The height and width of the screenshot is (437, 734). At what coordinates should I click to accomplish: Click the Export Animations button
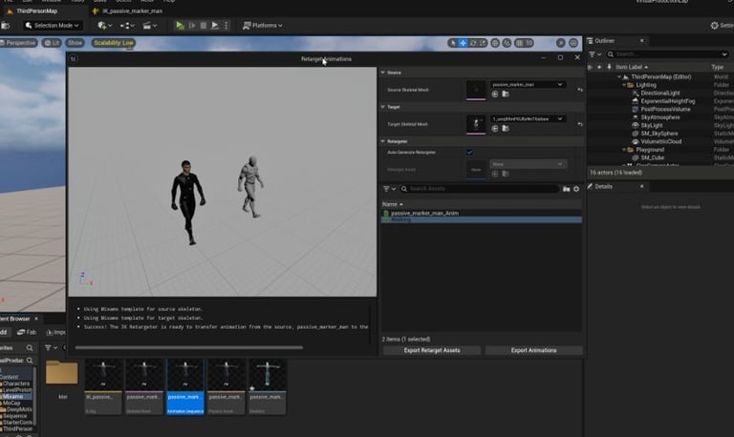click(x=533, y=350)
